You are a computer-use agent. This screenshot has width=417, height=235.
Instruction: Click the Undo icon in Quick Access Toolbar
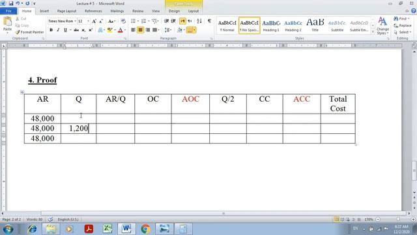18,3
